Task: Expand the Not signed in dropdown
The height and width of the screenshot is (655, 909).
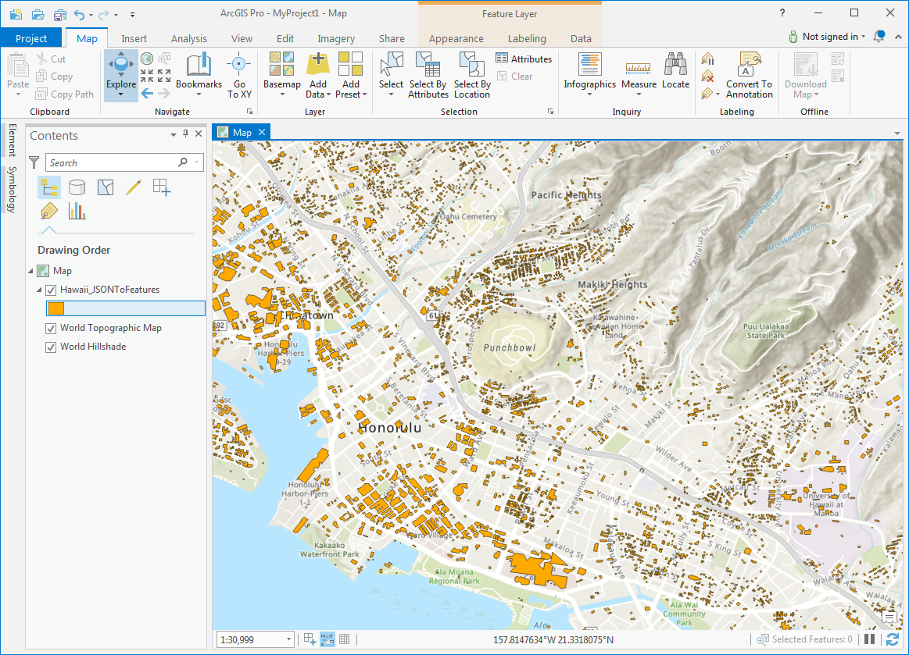Action: [x=863, y=37]
